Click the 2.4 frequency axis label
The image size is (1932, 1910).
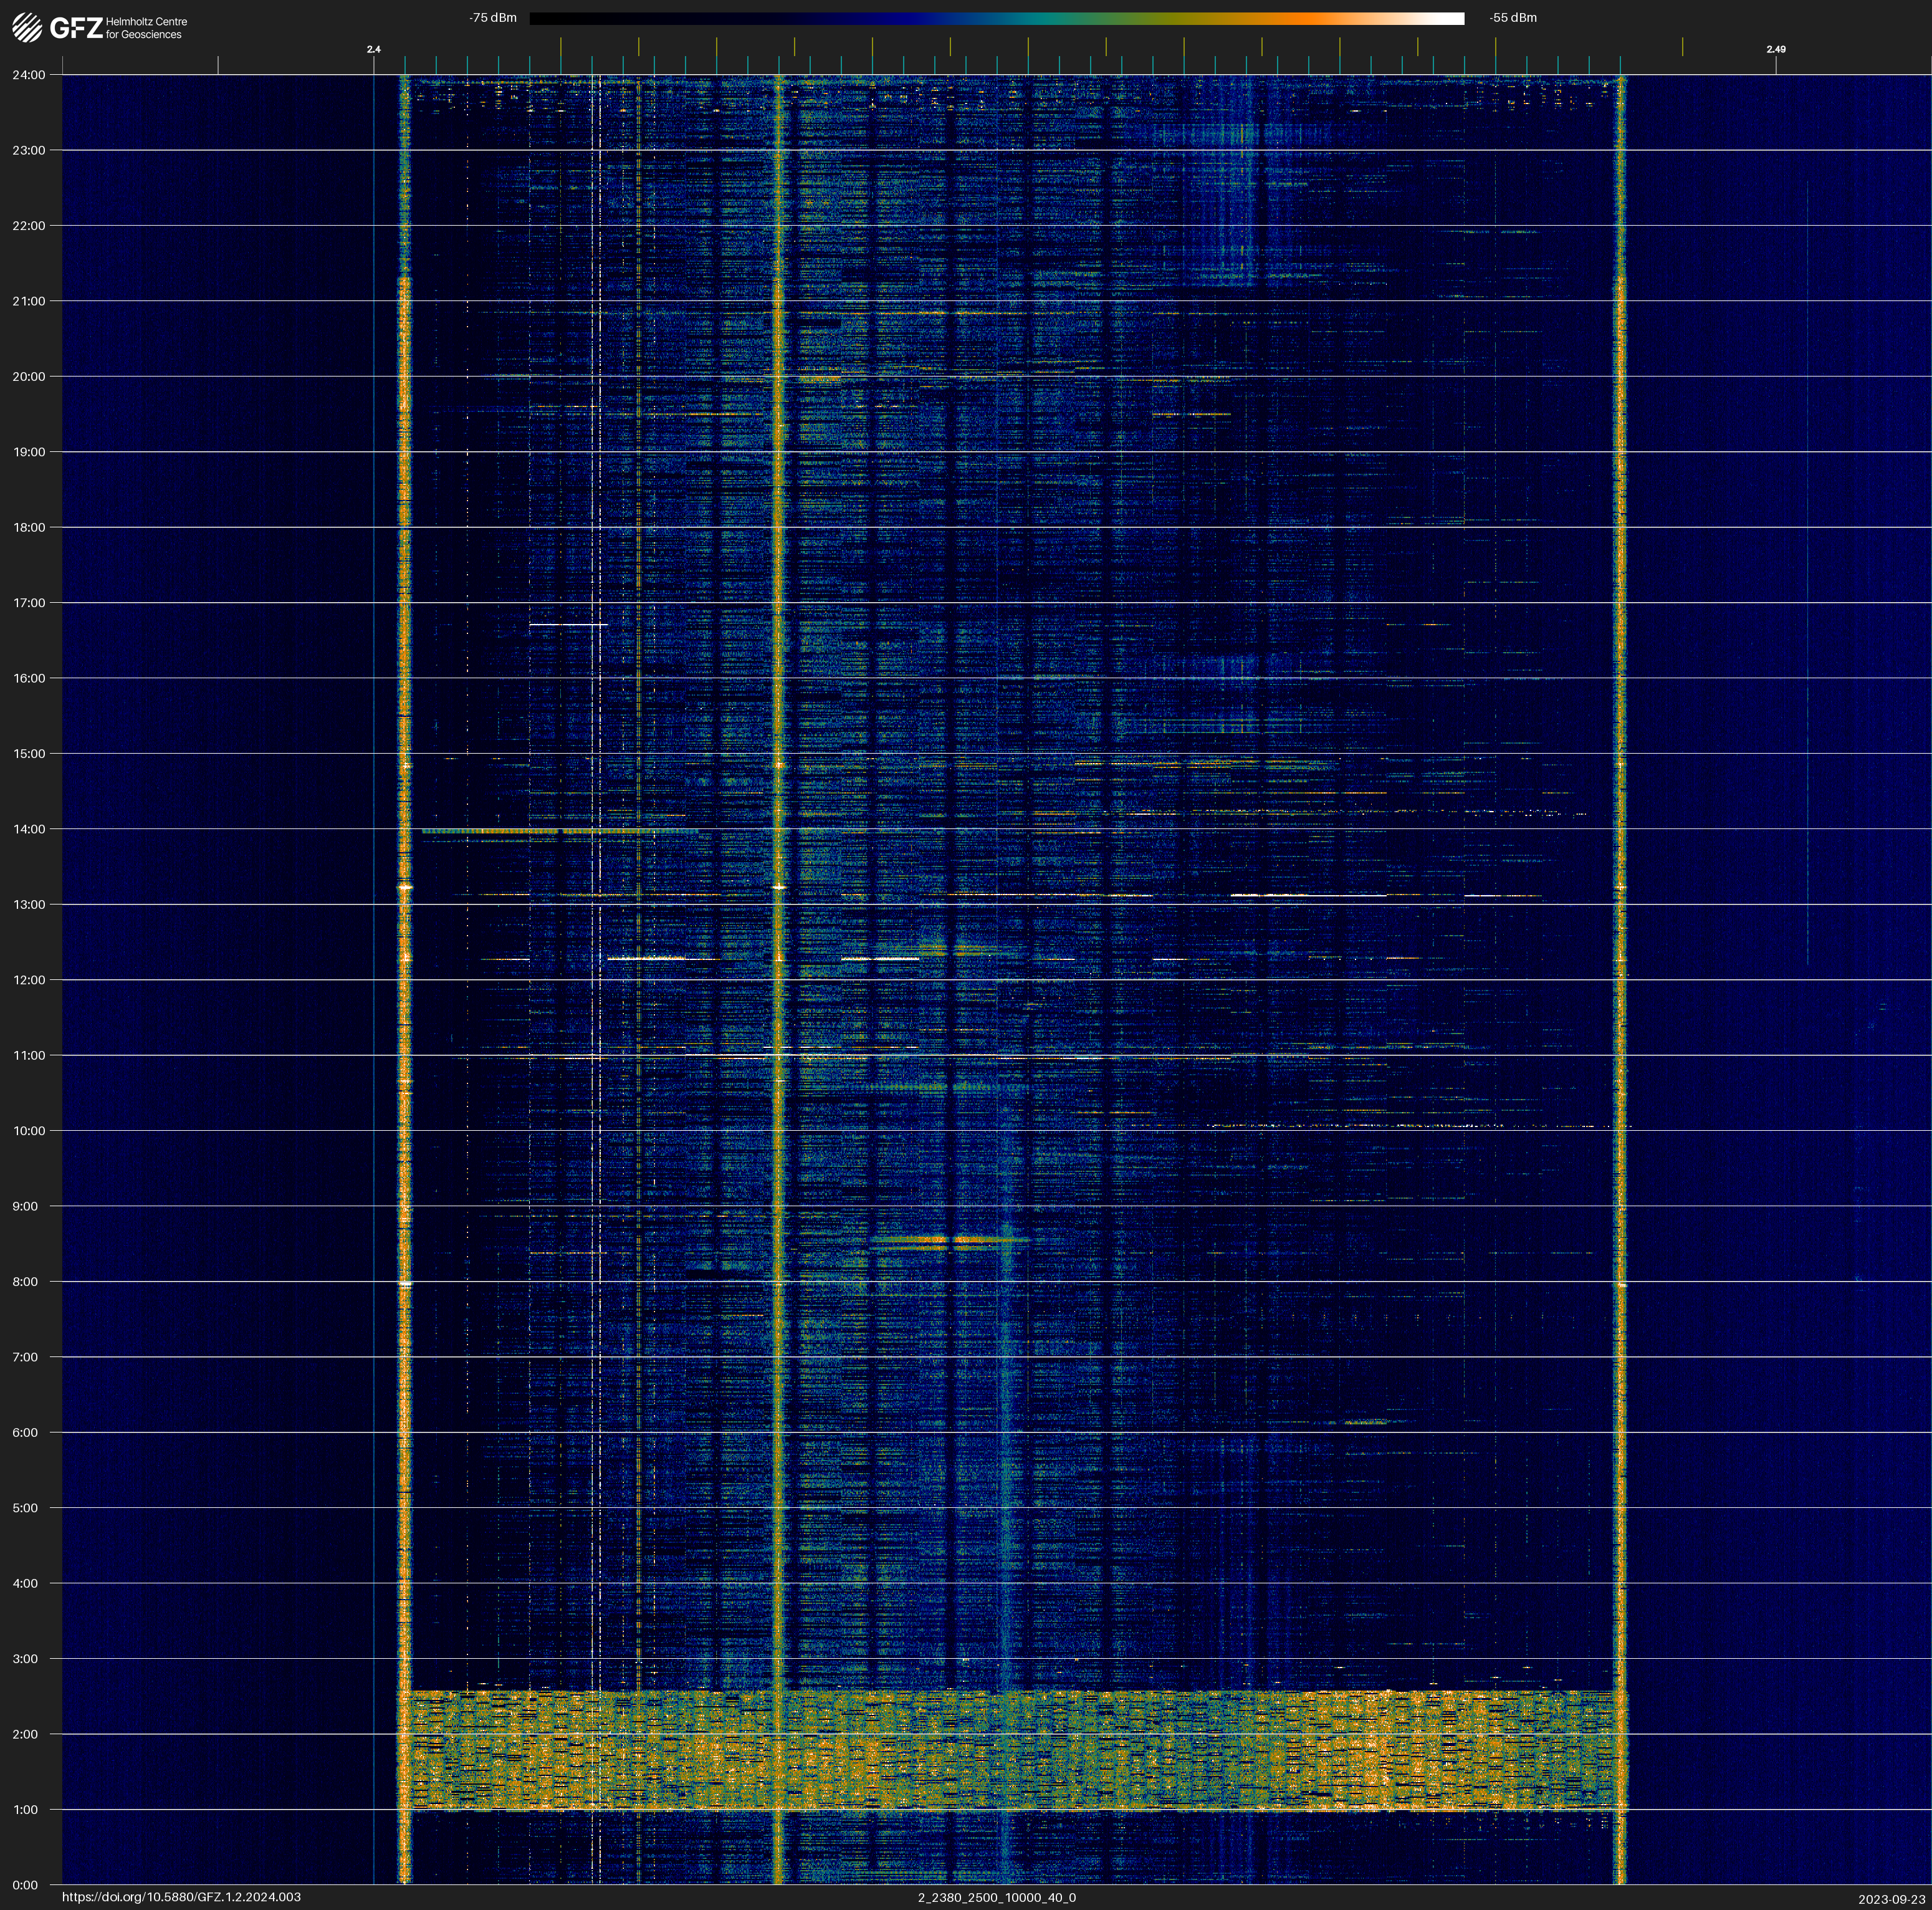(x=373, y=49)
